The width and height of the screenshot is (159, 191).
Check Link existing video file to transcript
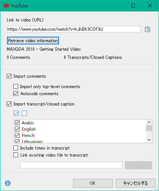click(16, 155)
